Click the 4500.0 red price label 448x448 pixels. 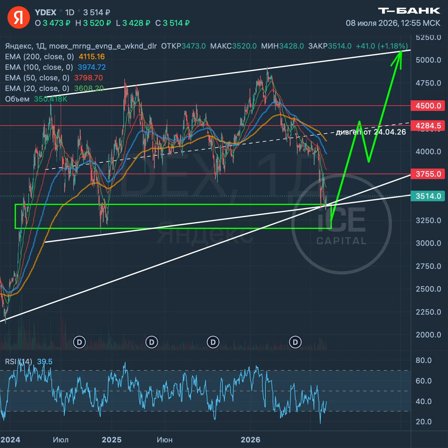[428, 106]
